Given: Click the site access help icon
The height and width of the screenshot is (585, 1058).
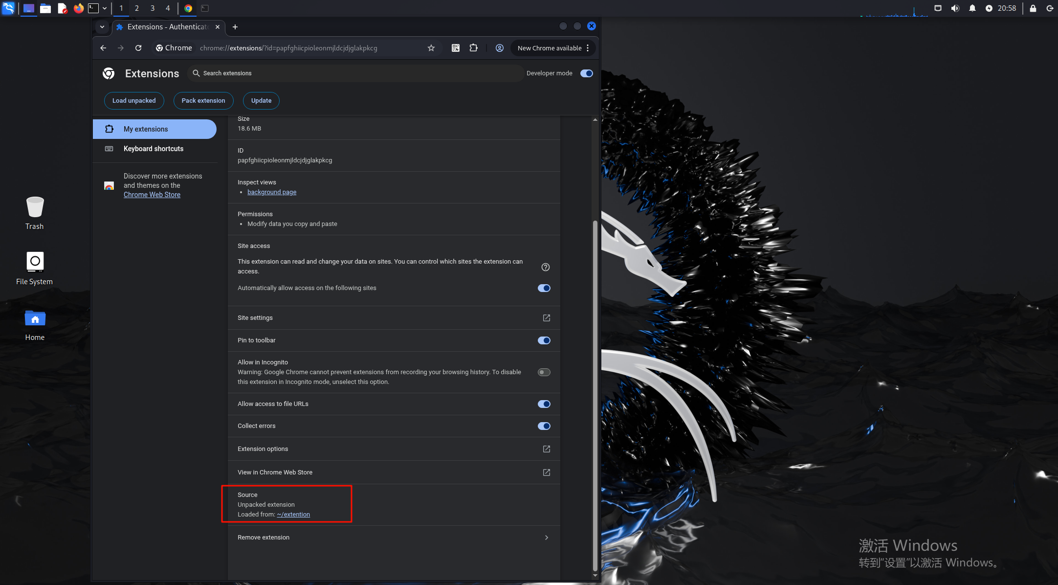Looking at the screenshot, I should point(546,267).
